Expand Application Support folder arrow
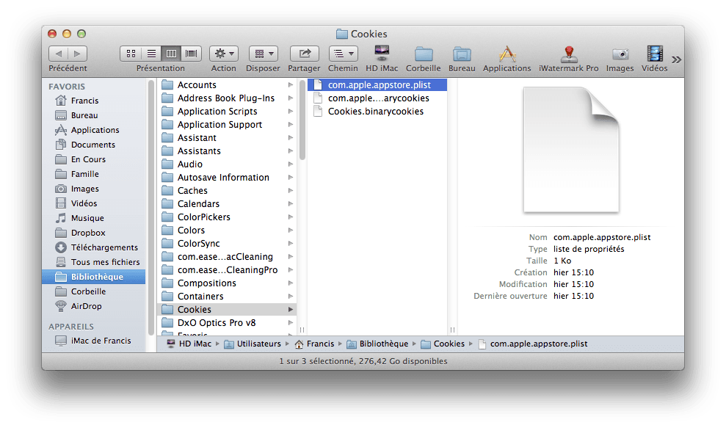 290,125
